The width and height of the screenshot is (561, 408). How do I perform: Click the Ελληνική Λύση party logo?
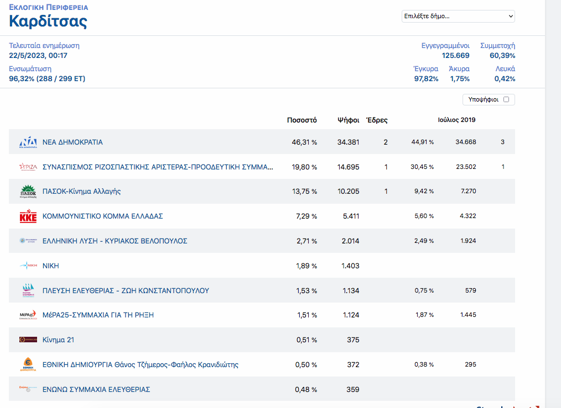click(x=28, y=241)
